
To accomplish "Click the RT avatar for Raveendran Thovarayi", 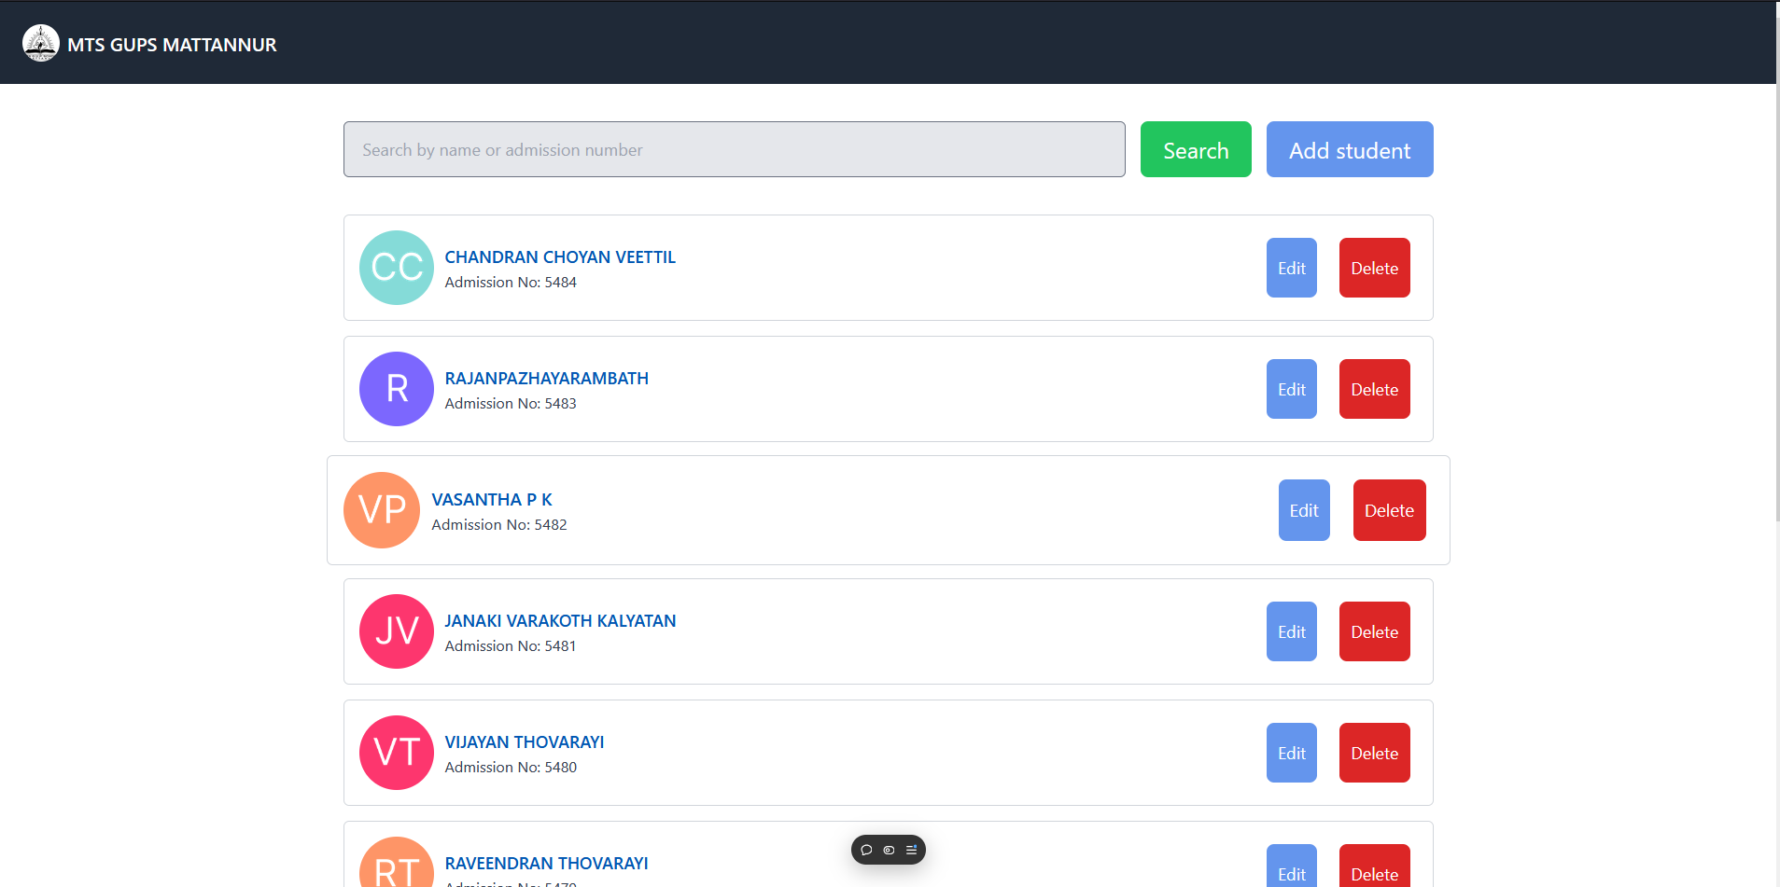I will (x=397, y=867).
